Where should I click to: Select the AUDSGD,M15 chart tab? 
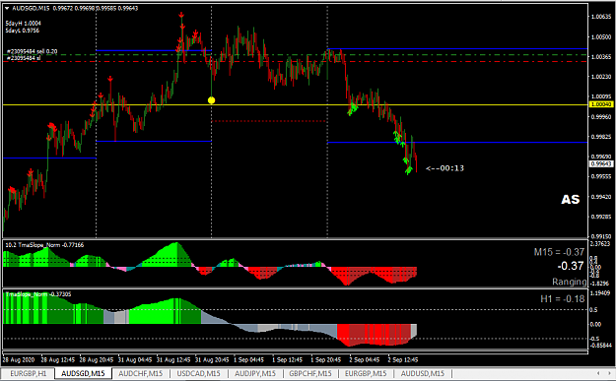point(84,373)
